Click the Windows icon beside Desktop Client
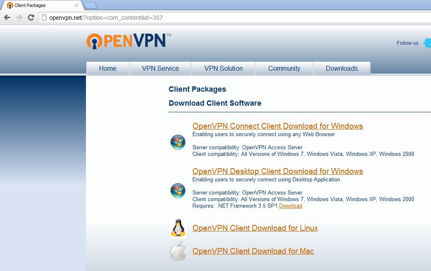 click(178, 190)
